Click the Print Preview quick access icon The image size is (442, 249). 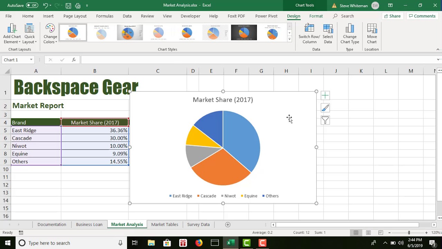point(78,5)
